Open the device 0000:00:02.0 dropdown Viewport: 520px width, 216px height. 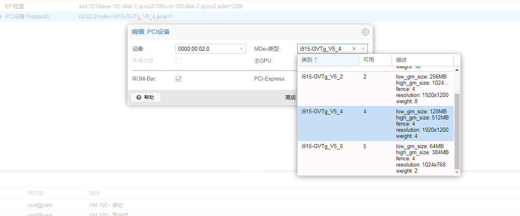(241, 49)
